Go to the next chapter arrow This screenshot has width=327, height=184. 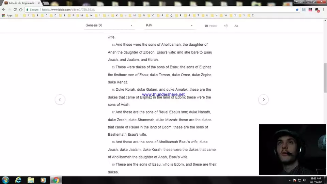(263, 99)
